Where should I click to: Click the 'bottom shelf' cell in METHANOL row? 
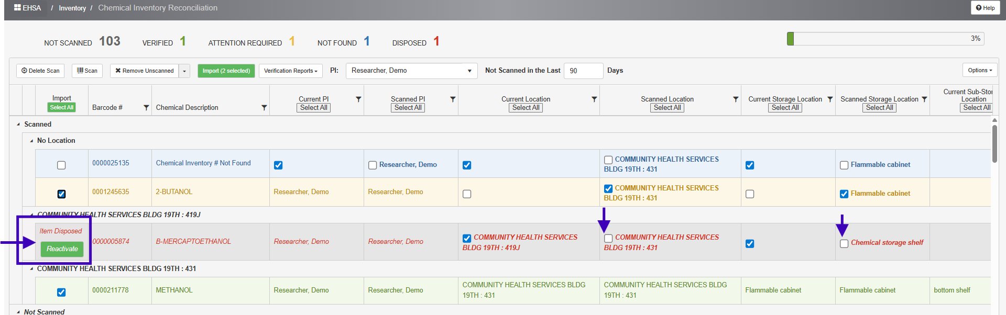click(952, 290)
